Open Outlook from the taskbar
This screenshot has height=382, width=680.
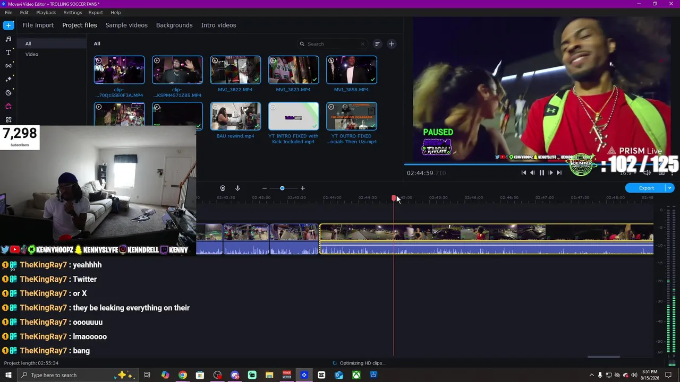(339, 375)
